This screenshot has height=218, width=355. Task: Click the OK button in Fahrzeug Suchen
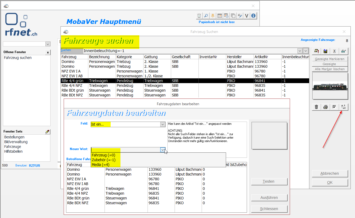tap(330, 182)
